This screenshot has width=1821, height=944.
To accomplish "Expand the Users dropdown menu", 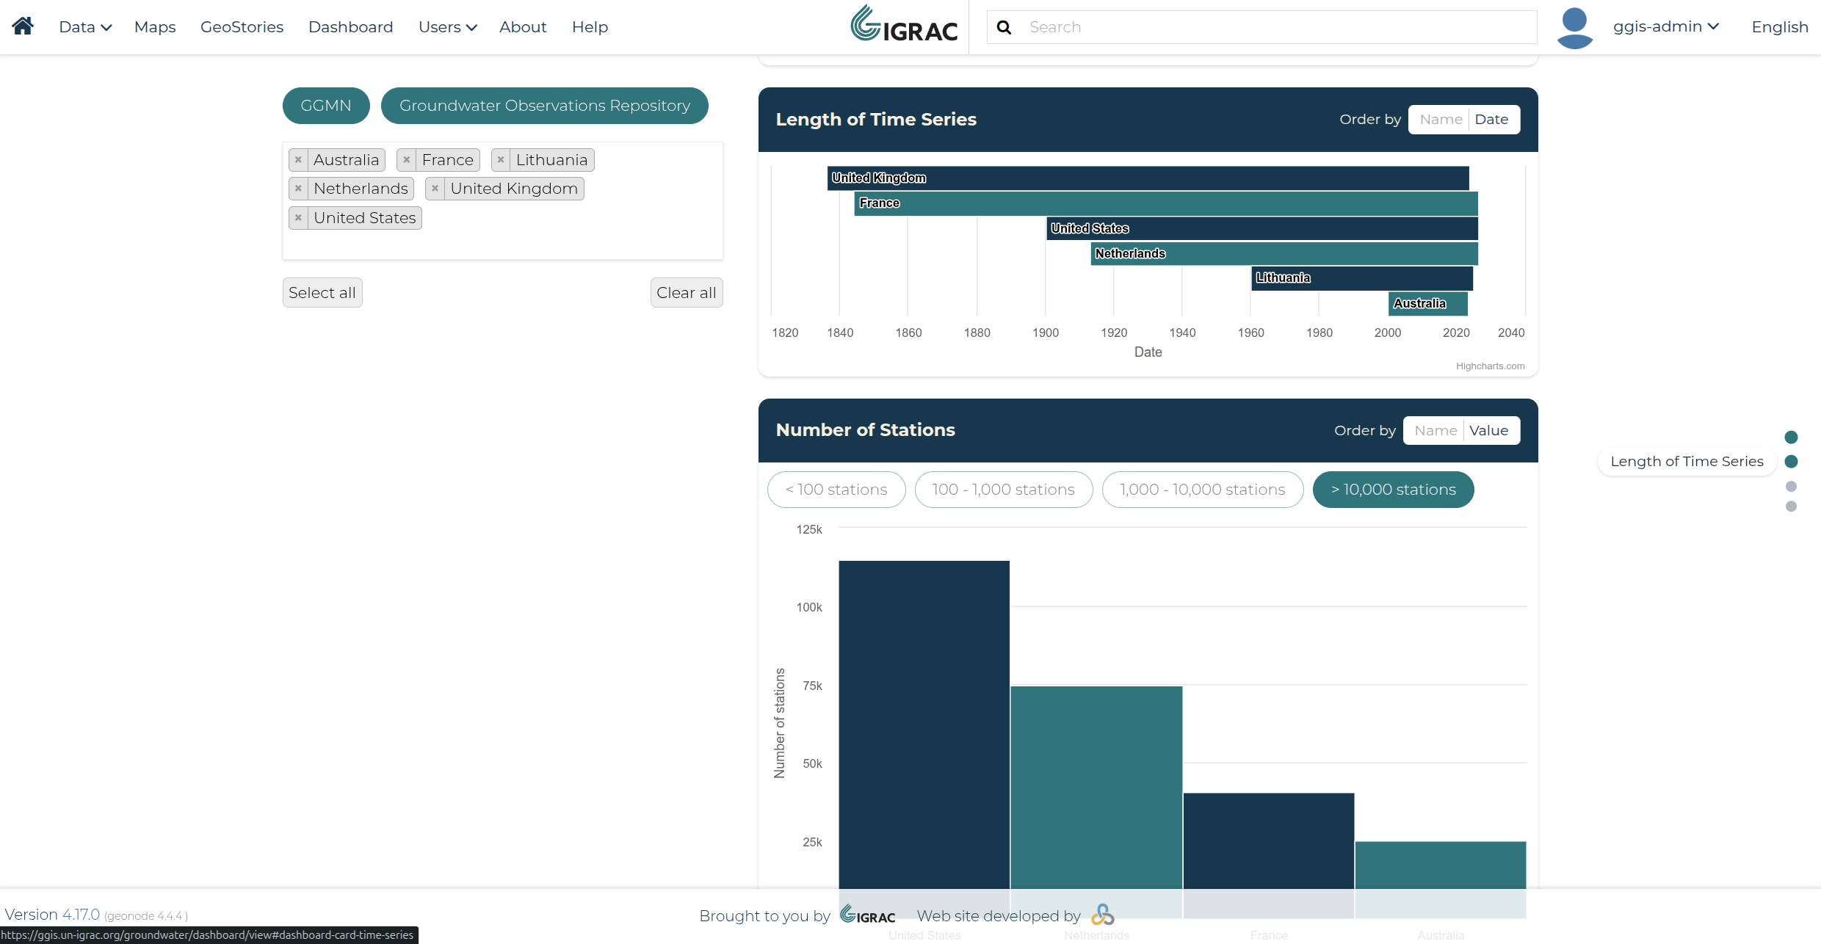I will click(x=448, y=27).
